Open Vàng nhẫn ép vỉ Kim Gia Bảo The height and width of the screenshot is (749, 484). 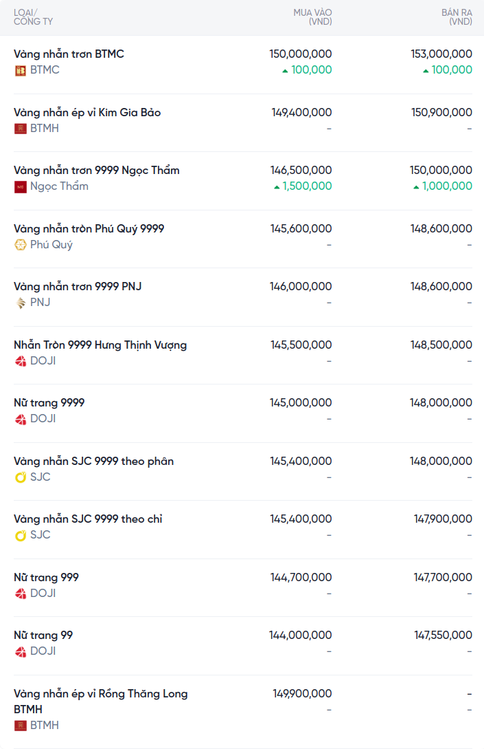[x=87, y=112]
